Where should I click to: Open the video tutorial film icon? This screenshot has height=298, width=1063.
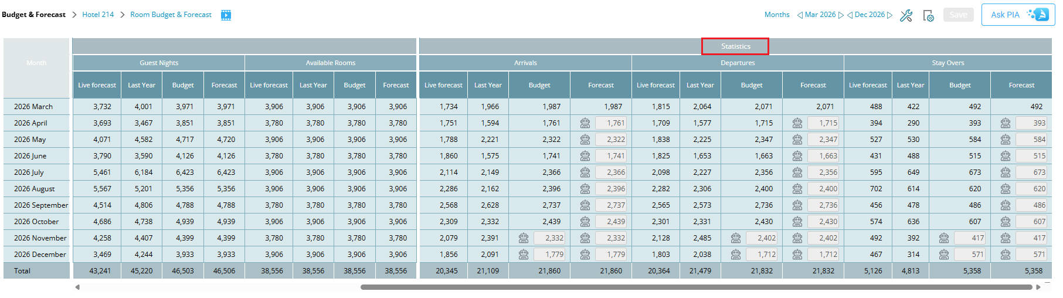226,15
